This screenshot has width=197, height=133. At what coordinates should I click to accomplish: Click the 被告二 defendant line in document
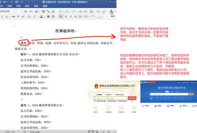pos(41,105)
